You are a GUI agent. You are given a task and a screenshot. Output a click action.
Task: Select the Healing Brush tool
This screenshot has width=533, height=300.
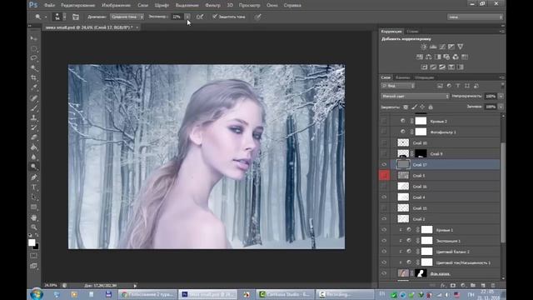(x=33, y=98)
